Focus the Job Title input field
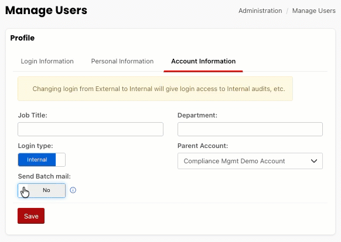Screen dimensions: 341x242 pyautogui.click(x=90, y=129)
